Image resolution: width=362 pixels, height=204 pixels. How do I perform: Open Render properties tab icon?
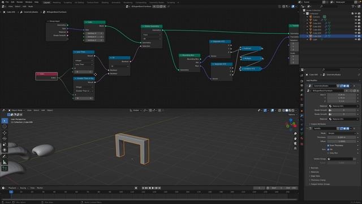(x=301, y=81)
